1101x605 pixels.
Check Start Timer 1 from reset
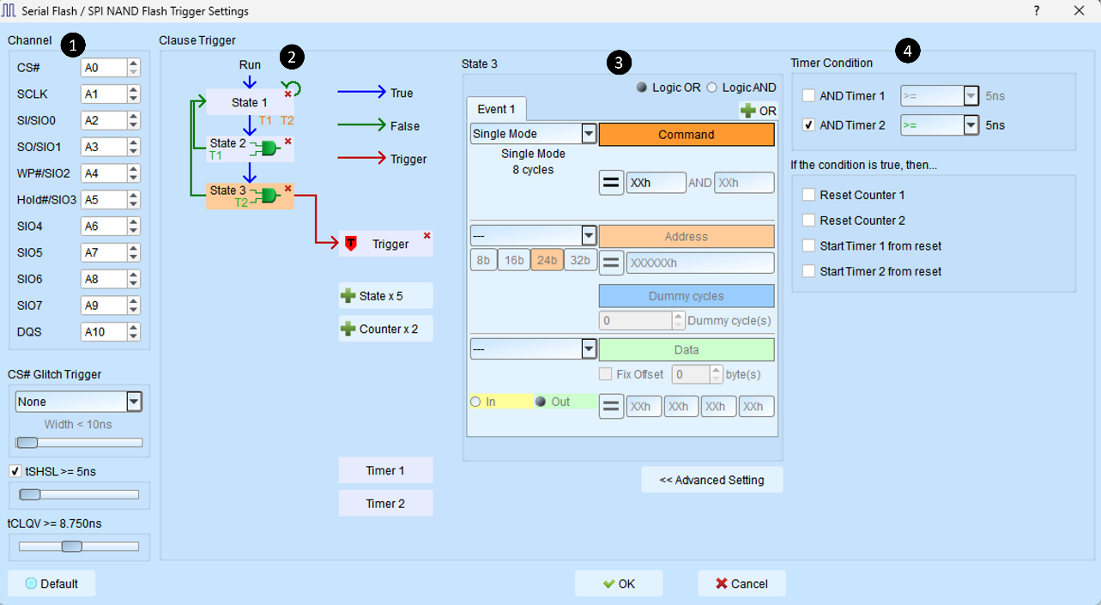pos(808,246)
